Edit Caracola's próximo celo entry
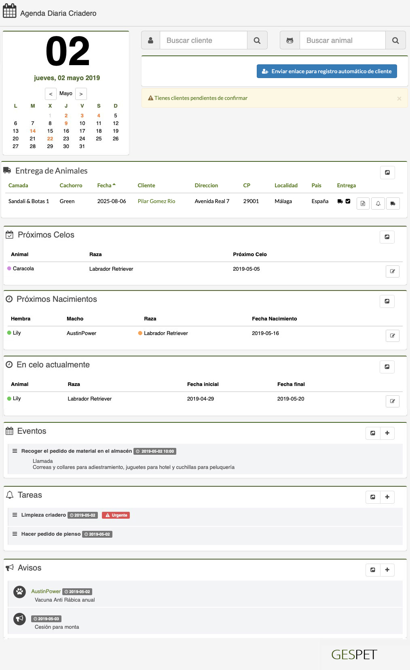 point(392,271)
